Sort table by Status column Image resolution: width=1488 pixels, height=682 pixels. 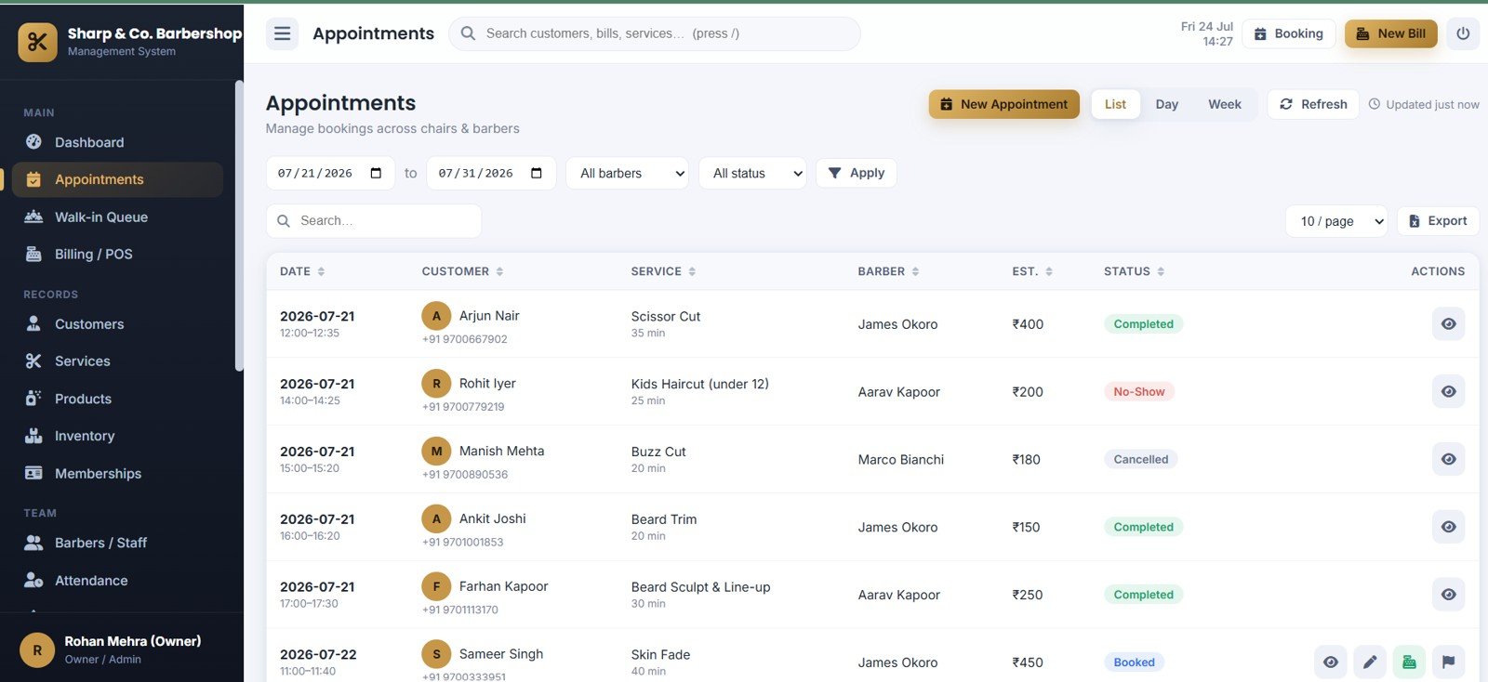coord(1134,271)
